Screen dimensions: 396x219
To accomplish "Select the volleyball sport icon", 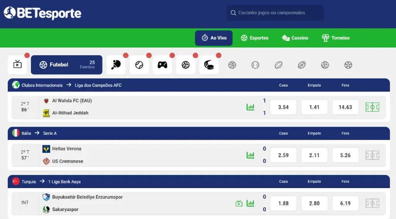I will [186, 65].
